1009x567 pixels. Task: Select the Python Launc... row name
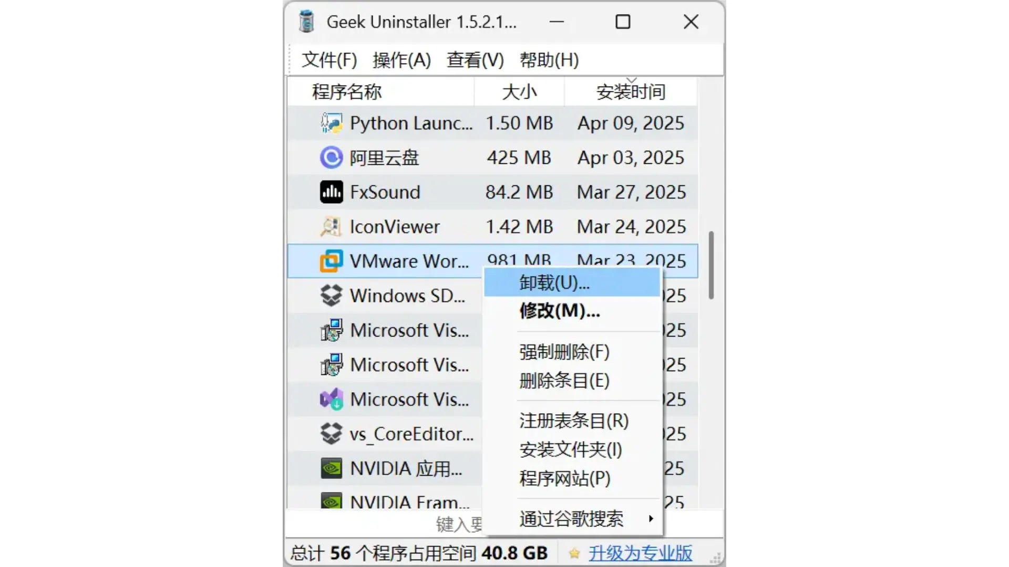411,123
